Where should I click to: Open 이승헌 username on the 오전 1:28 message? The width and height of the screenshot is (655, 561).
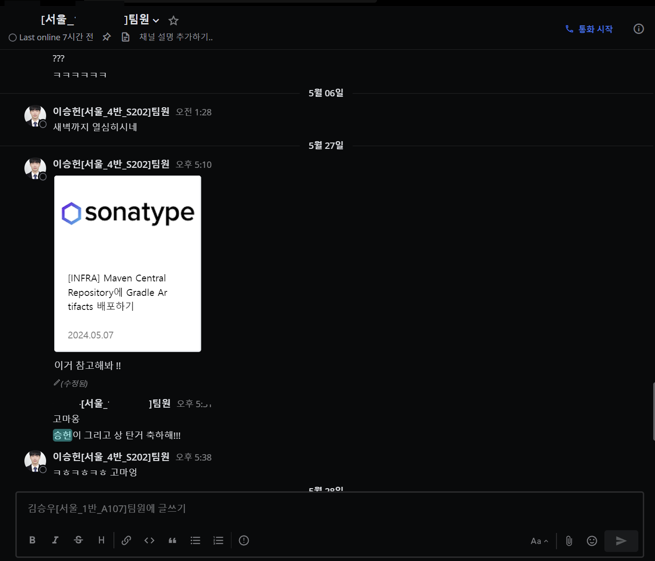tap(111, 112)
